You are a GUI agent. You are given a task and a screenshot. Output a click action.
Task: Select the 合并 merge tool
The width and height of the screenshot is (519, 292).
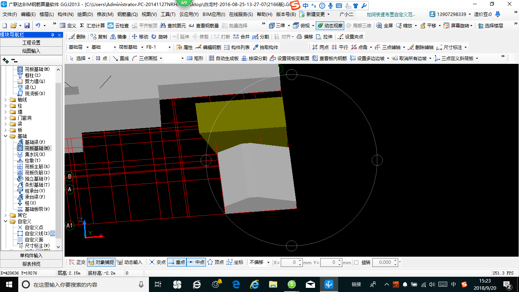(241, 36)
